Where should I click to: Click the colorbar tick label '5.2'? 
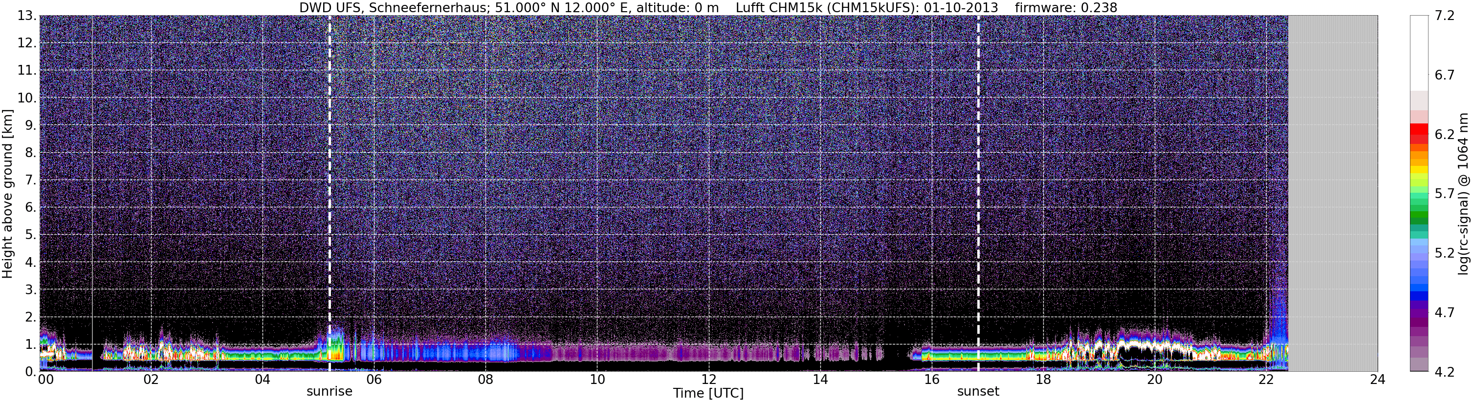(x=1444, y=253)
